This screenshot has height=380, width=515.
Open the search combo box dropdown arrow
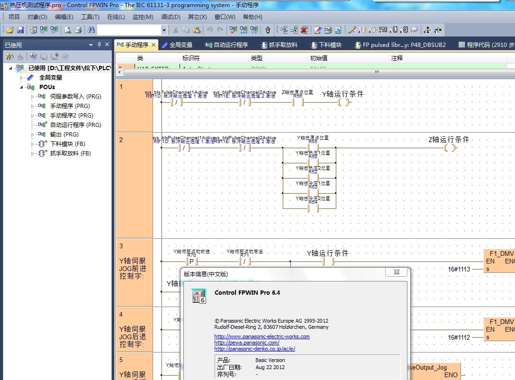(164, 30)
